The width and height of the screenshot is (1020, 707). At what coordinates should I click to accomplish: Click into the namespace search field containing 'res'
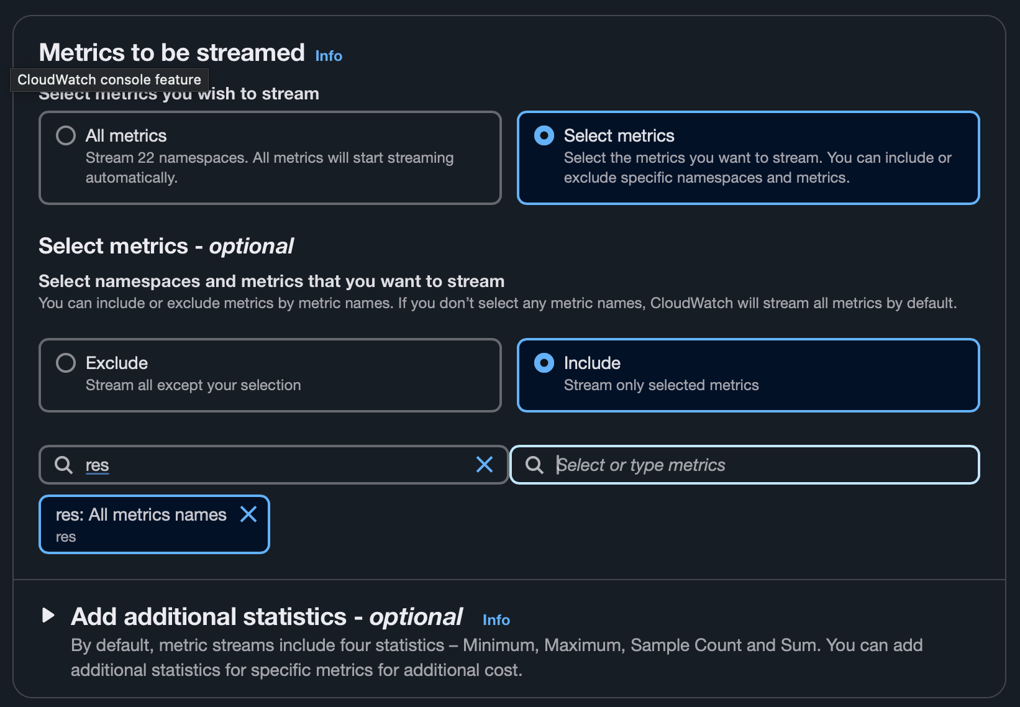coord(273,465)
